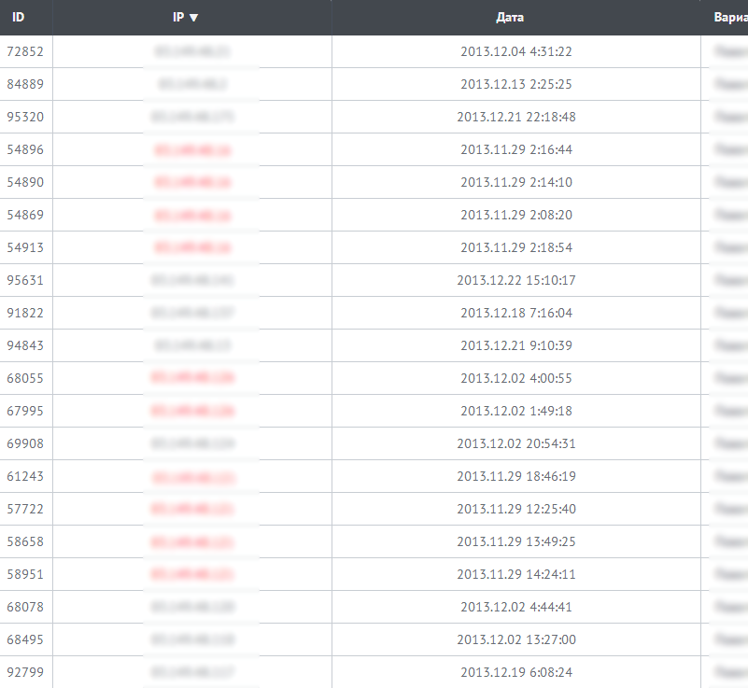
Task: Click blurred IP in row 95631
Action: (192, 280)
